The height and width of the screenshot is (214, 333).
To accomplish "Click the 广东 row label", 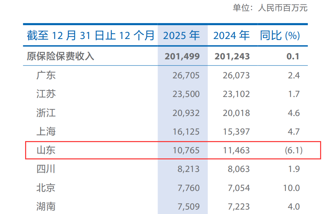I will (x=46, y=75).
